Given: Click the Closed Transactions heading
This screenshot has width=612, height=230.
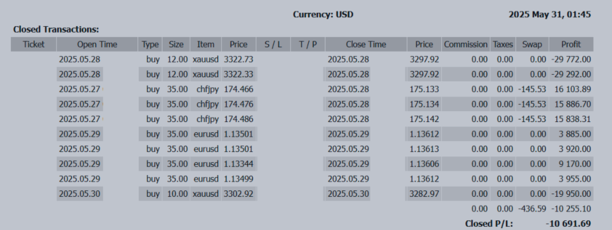Looking at the screenshot, I should point(56,29).
